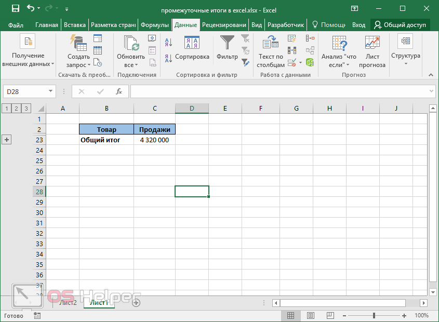Screen dimensions: 439x322
Task: Click the Помощник search box
Action: coord(329,25)
